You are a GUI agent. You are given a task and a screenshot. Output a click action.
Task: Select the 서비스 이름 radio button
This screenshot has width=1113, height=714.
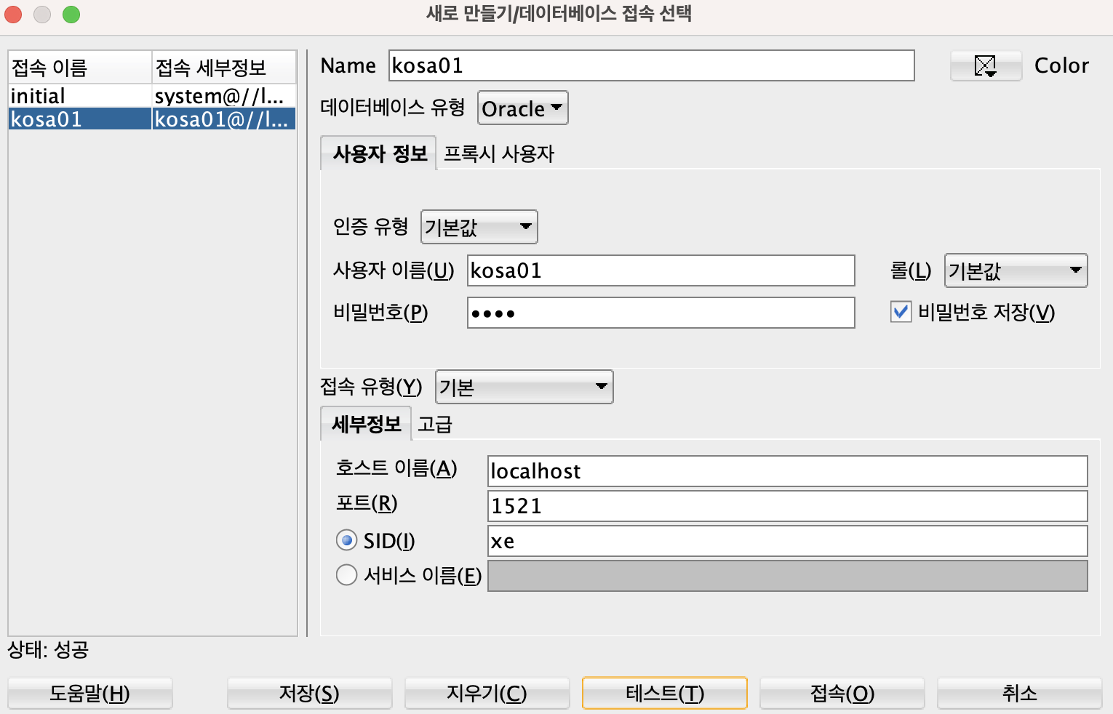346,575
